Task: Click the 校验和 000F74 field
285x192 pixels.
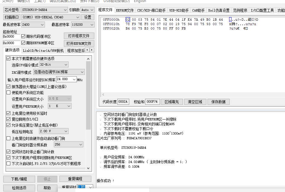Action: point(153,102)
